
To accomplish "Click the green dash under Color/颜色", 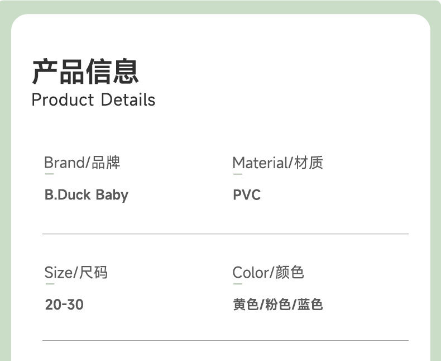I will pyautogui.click(x=237, y=284).
